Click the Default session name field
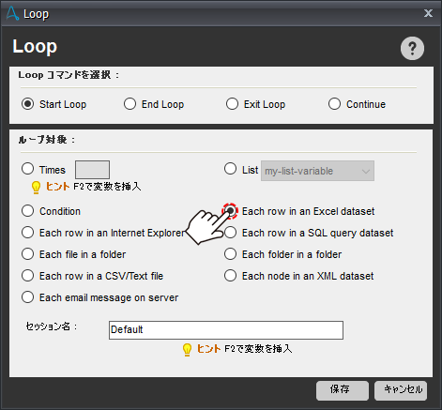 [226, 330]
